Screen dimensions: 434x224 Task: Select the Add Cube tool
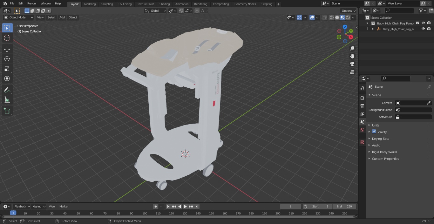(7, 111)
